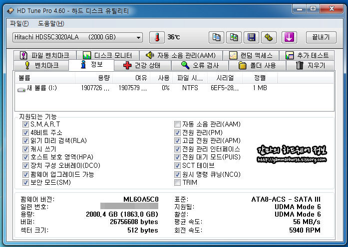Click the 여유 column header

pos(131,78)
